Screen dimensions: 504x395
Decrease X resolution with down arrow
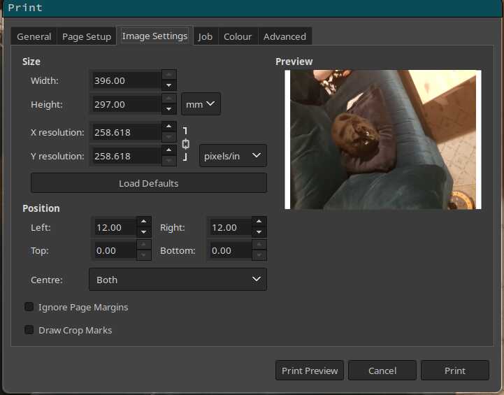pos(168,138)
